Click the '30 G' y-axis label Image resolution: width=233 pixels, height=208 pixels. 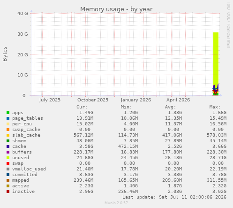pyautogui.click(x=23, y=34)
